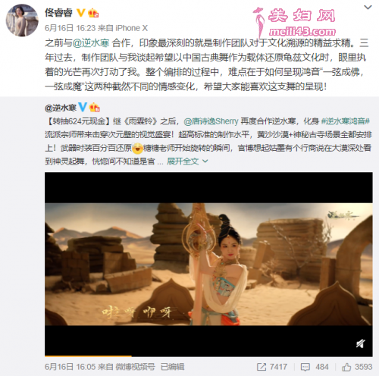The image size is (379, 376).
Task: Open the reposted @逆水寒 account name
Action: pyautogui.click(x=61, y=108)
